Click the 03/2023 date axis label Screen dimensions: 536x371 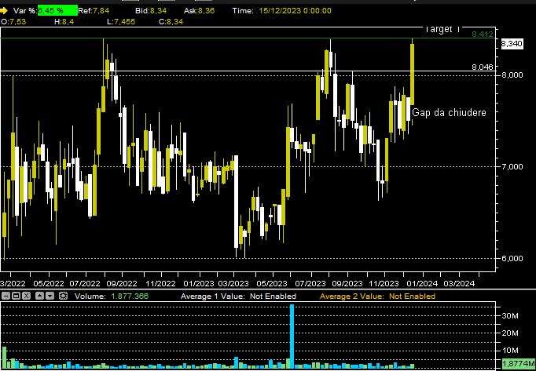click(234, 284)
